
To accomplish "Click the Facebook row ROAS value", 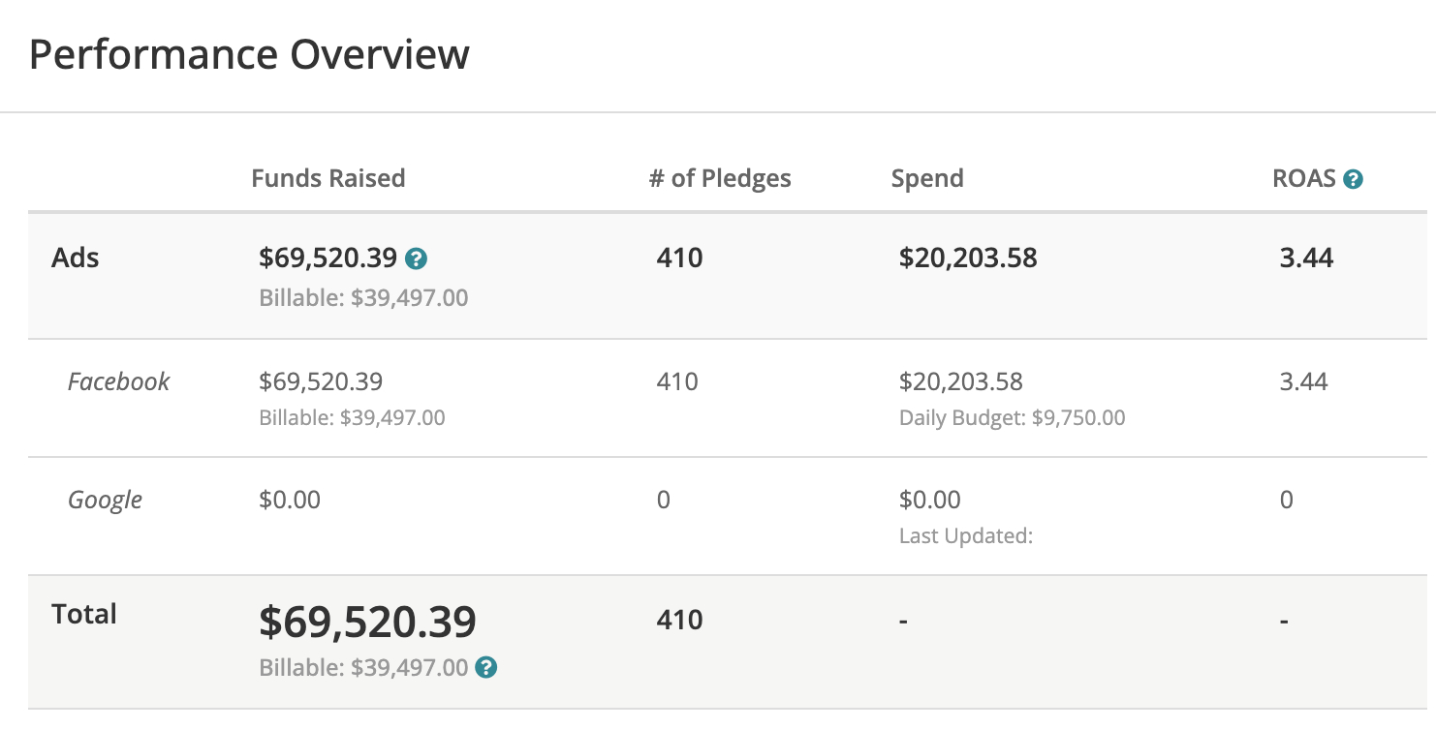I will click(1303, 381).
